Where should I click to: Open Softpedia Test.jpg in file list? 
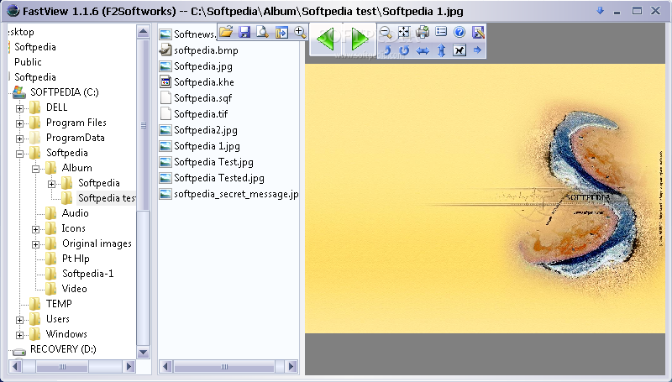[213, 162]
